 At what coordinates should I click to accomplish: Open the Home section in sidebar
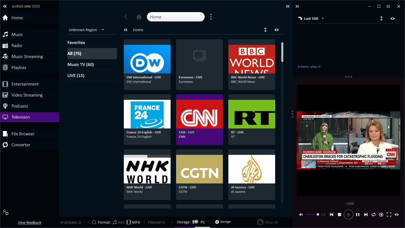[29, 18]
